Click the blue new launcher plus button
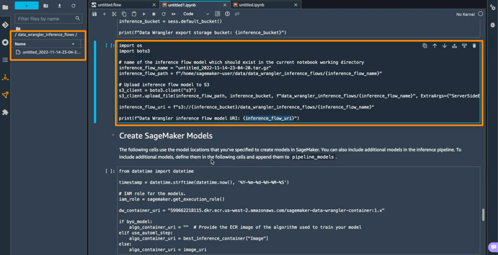498x255 pixels. point(26,5)
